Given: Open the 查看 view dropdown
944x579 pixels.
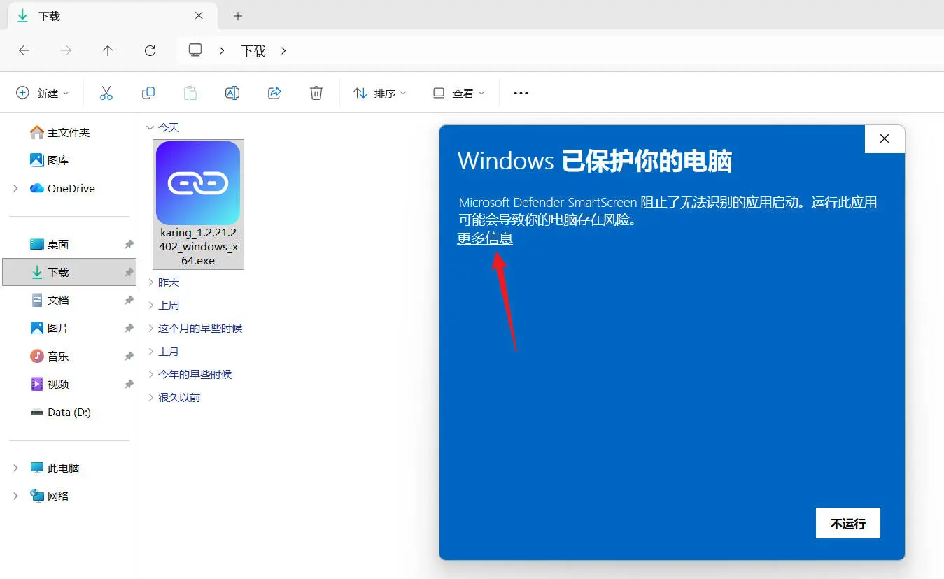Looking at the screenshot, I should pos(458,93).
